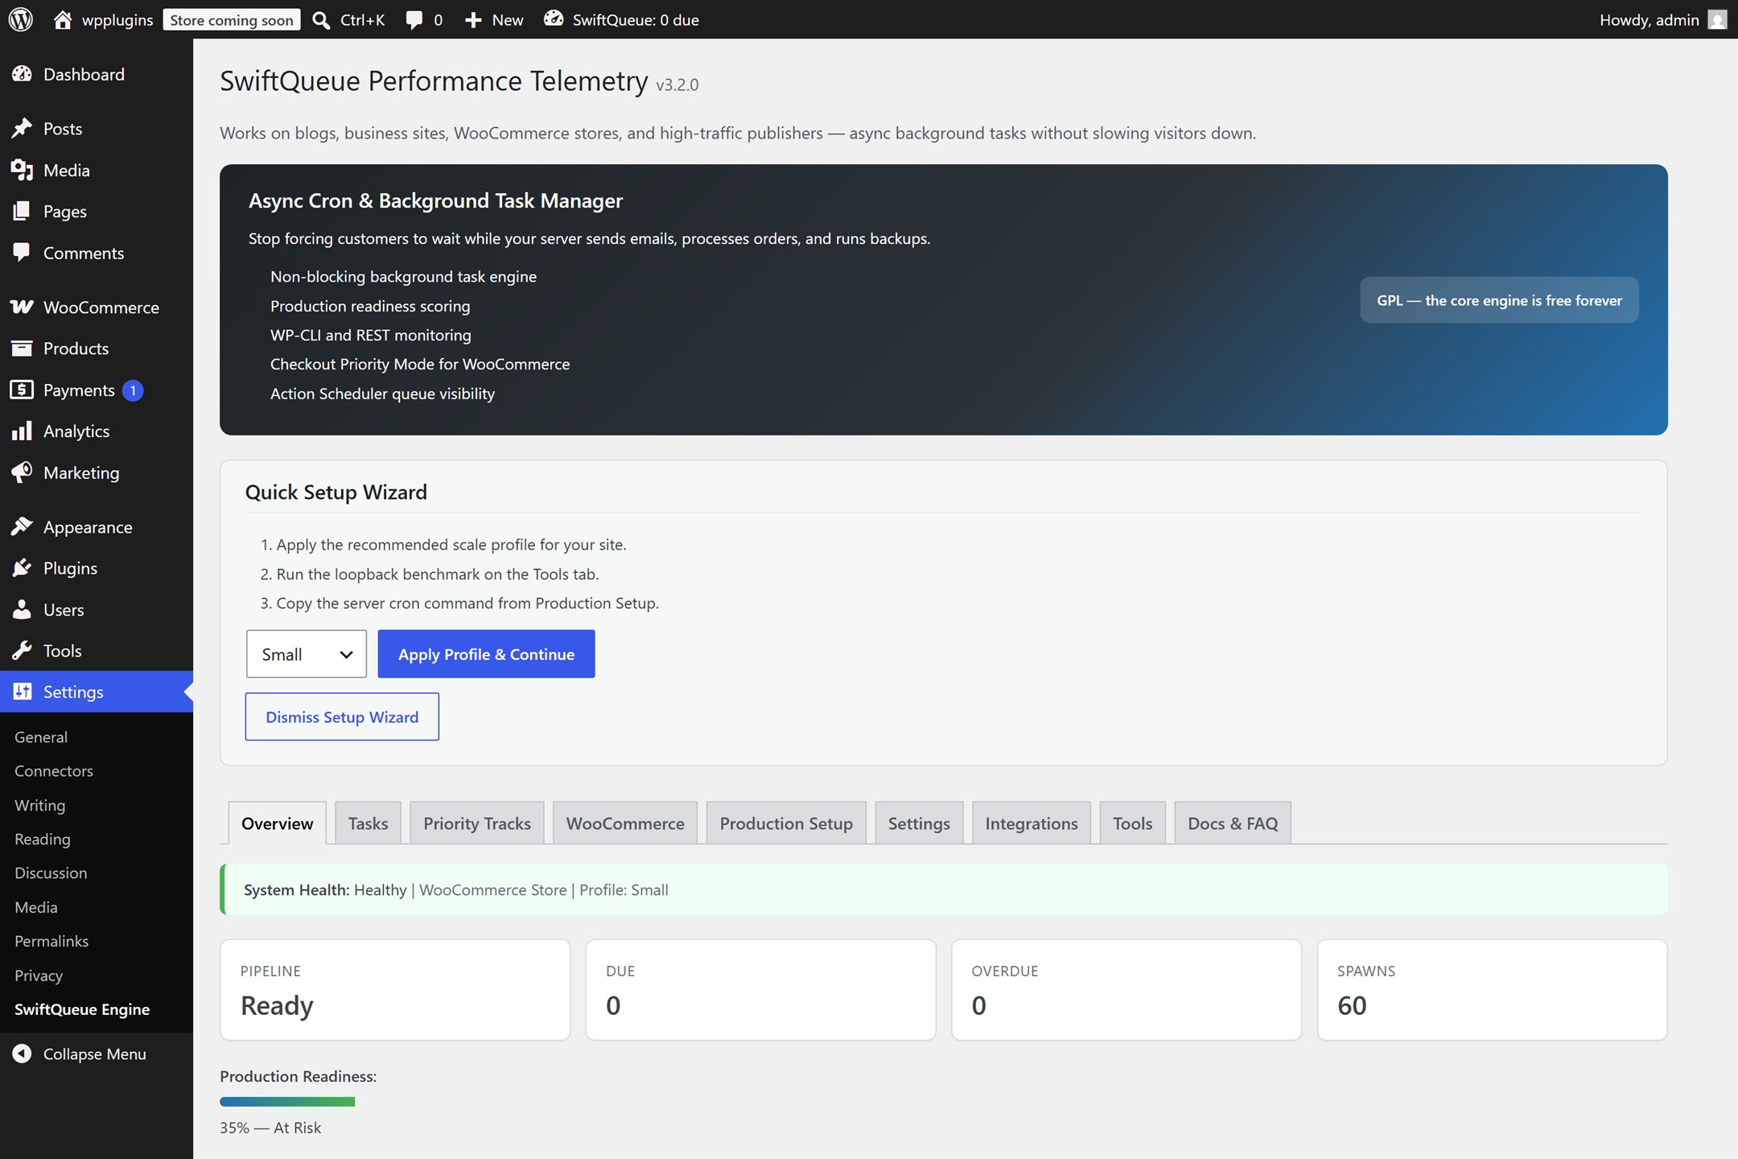This screenshot has width=1738, height=1159.
Task: Click the '35% — At Risk' text
Action: tap(270, 1127)
